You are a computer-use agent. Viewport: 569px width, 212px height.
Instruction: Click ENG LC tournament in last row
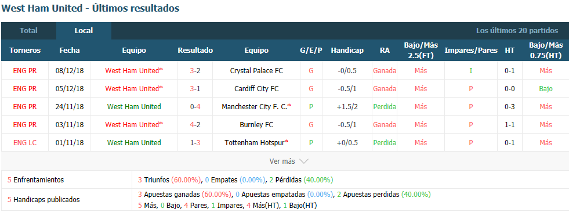pos(25,142)
